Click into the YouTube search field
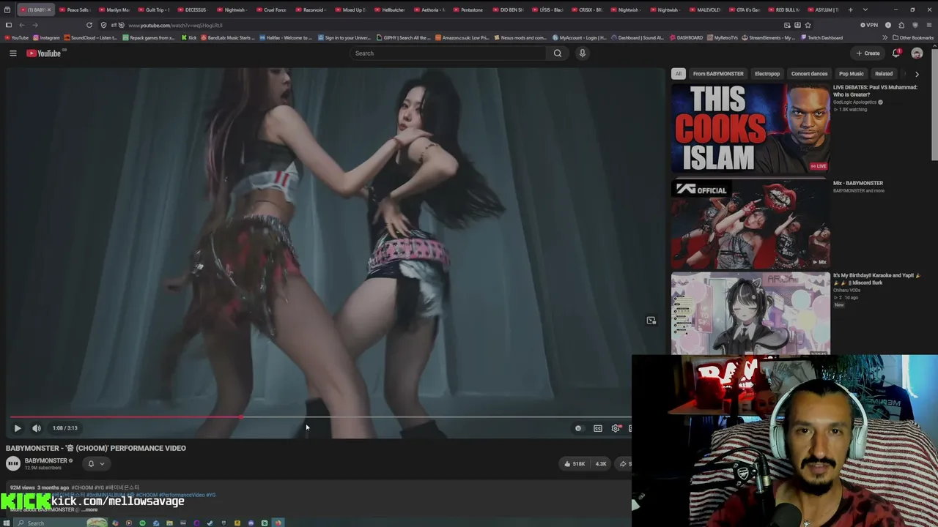Viewport: 938px width, 527px height. [x=447, y=53]
